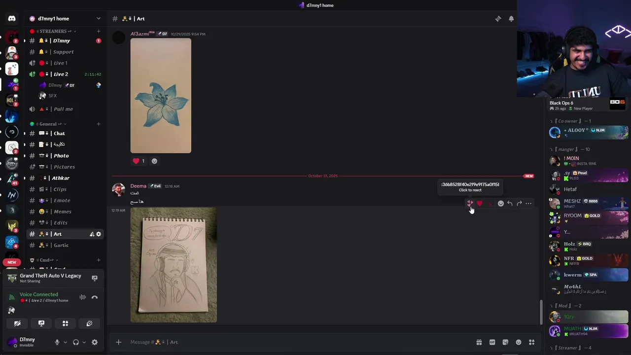The width and height of the screenshot is (631, 355).
Task: Deafen with the headphones icon
Action: (76, 342)
